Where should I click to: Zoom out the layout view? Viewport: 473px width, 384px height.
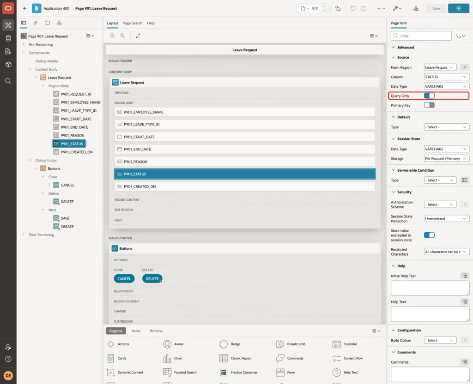(x=112, y=36)
